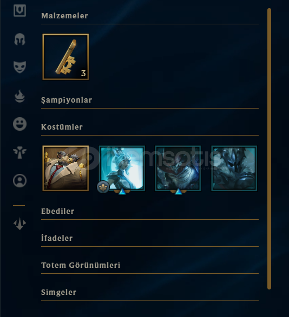289x317 pixels.
Task: Open the loot chest icon in sidebar
Action: point(19,10)
